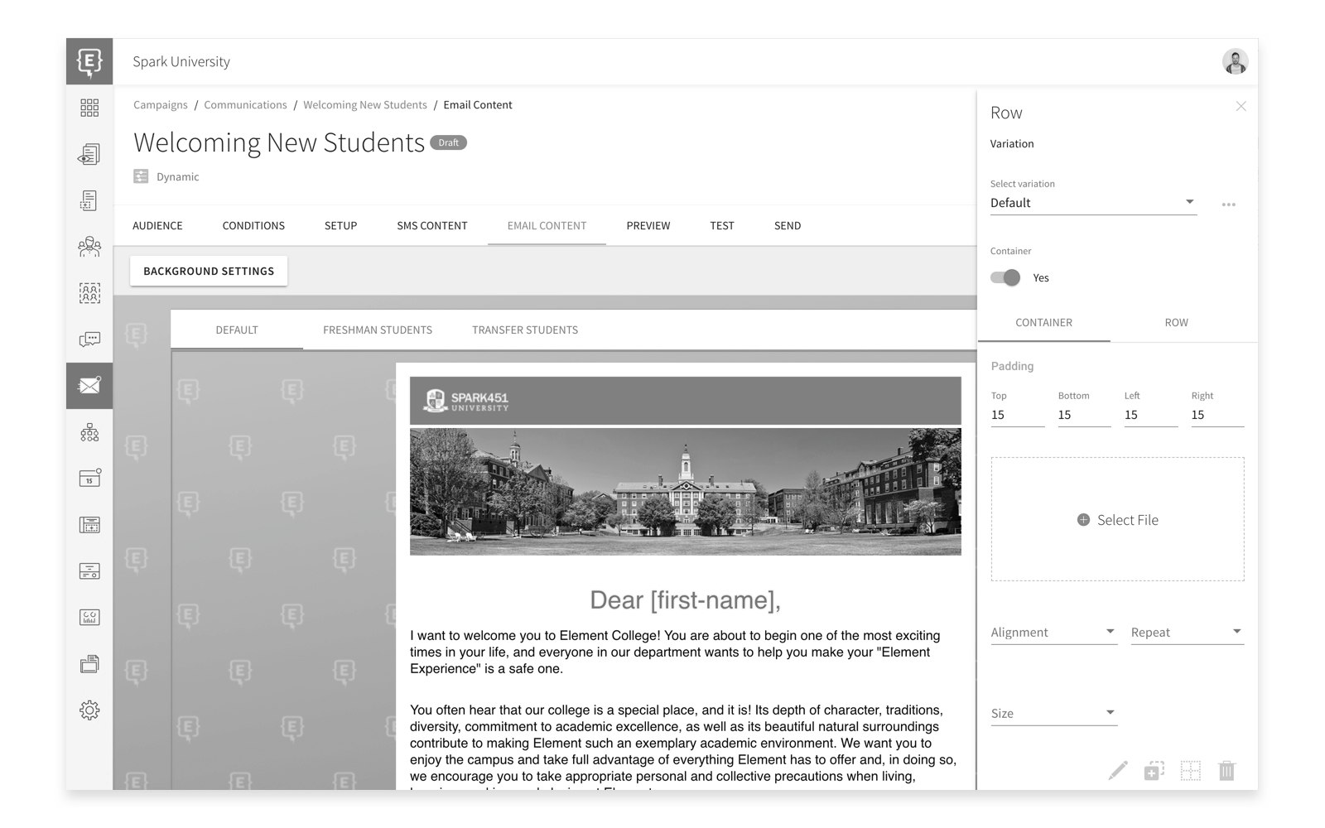Image resolution: width=1325 pixels, height=828 pixels.
Task: Click the paragraph starting "I want to welcome you"
Action: pyautogui.click(x=675, y=652)
